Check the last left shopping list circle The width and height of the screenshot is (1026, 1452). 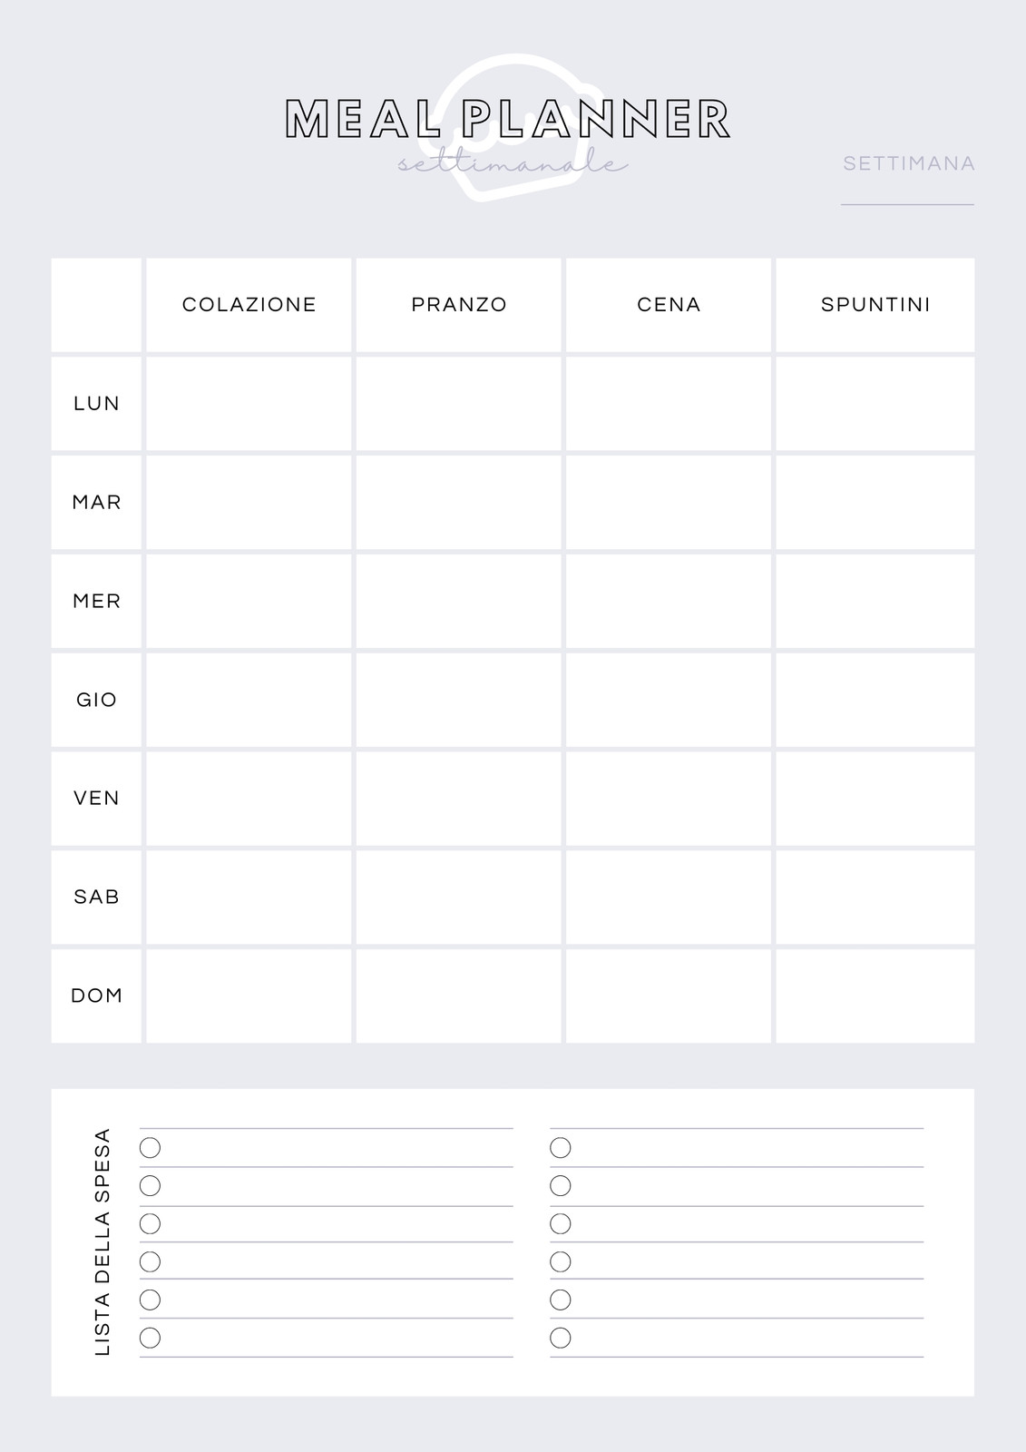click(150, 1338)
